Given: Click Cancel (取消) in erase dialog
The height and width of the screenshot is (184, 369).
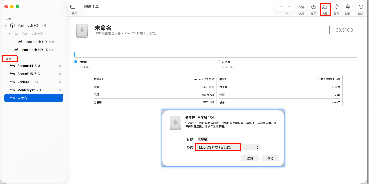Looking at the screenshot, I should tap(250, 159).
